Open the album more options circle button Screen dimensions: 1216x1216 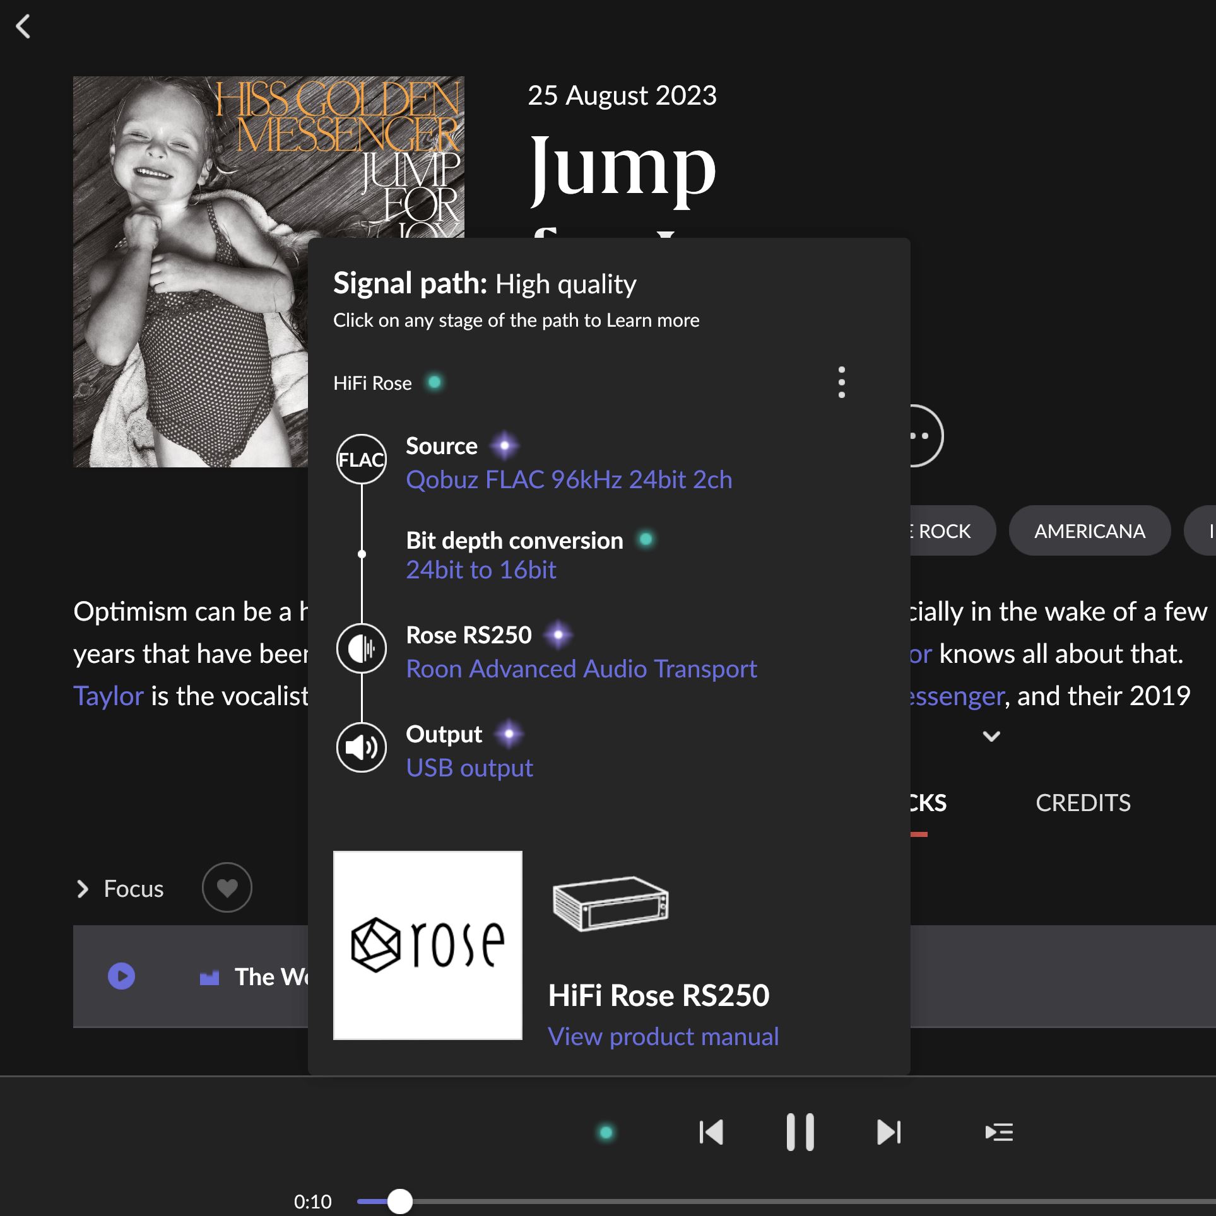click(x=926, y=436)
